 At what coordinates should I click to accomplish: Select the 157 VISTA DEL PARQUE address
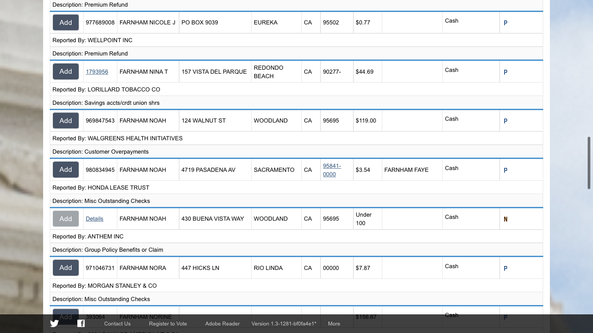[215, 71]
